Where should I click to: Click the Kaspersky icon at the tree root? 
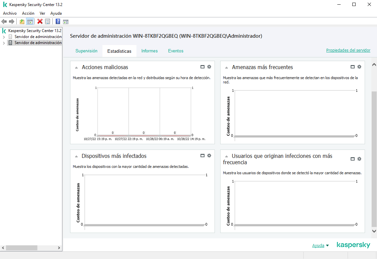click(4, 31)
